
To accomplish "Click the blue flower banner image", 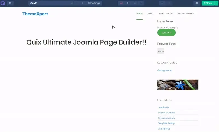I will pyautogui.click(x=178, y=85).
